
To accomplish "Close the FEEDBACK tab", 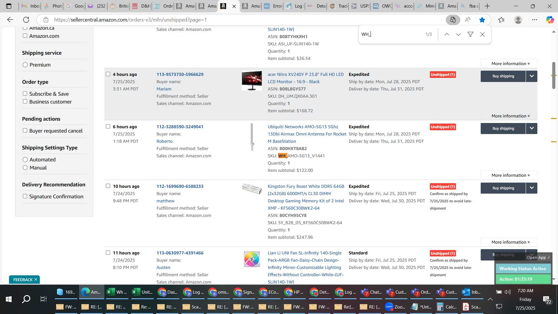I will pyautogui.click(x=36, y=279).
